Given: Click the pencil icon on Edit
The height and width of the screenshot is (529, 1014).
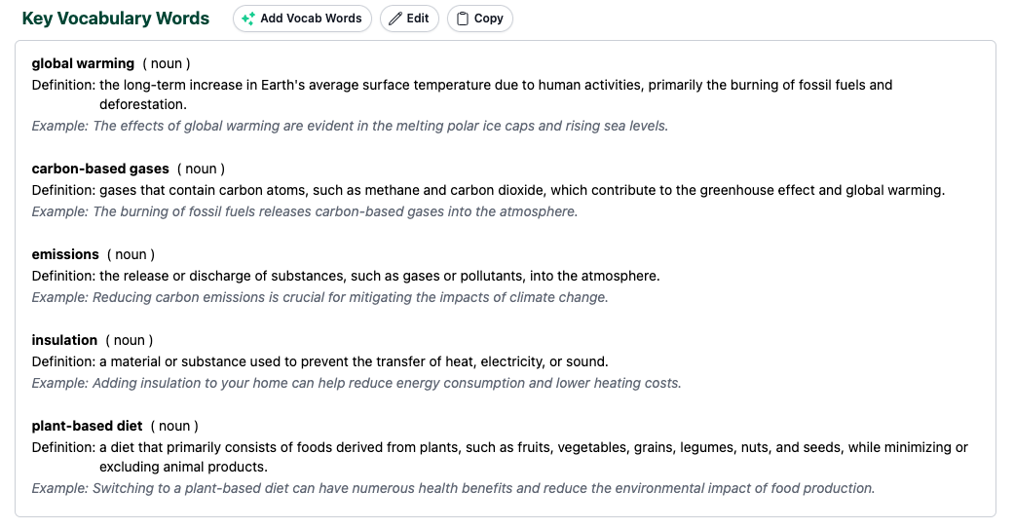Looking at the screenshot, I should [395, 19].
